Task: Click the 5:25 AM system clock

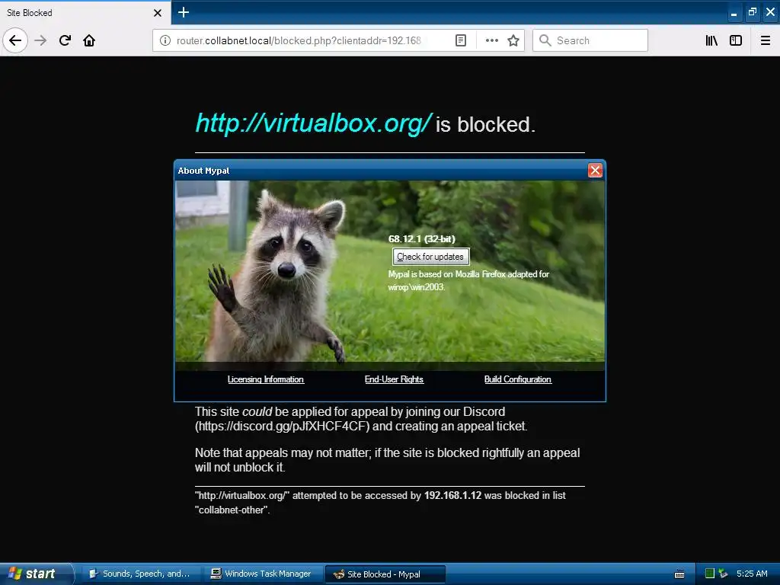Action: 752,574
